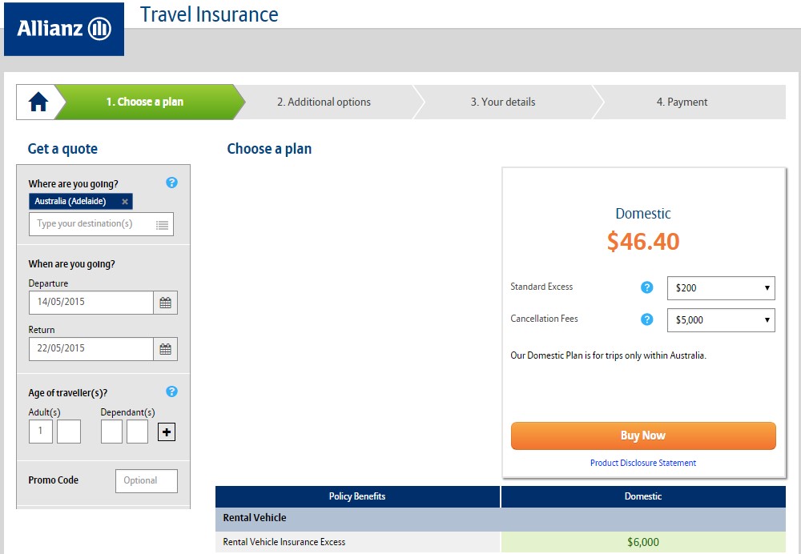Open the destination list icon
The width and height of the screenshot is (801, 554).
(x=162, y=225)
